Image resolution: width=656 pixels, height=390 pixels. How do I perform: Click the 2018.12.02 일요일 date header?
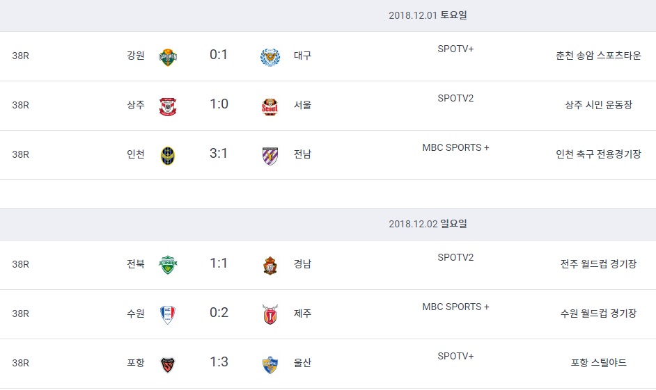428,224
